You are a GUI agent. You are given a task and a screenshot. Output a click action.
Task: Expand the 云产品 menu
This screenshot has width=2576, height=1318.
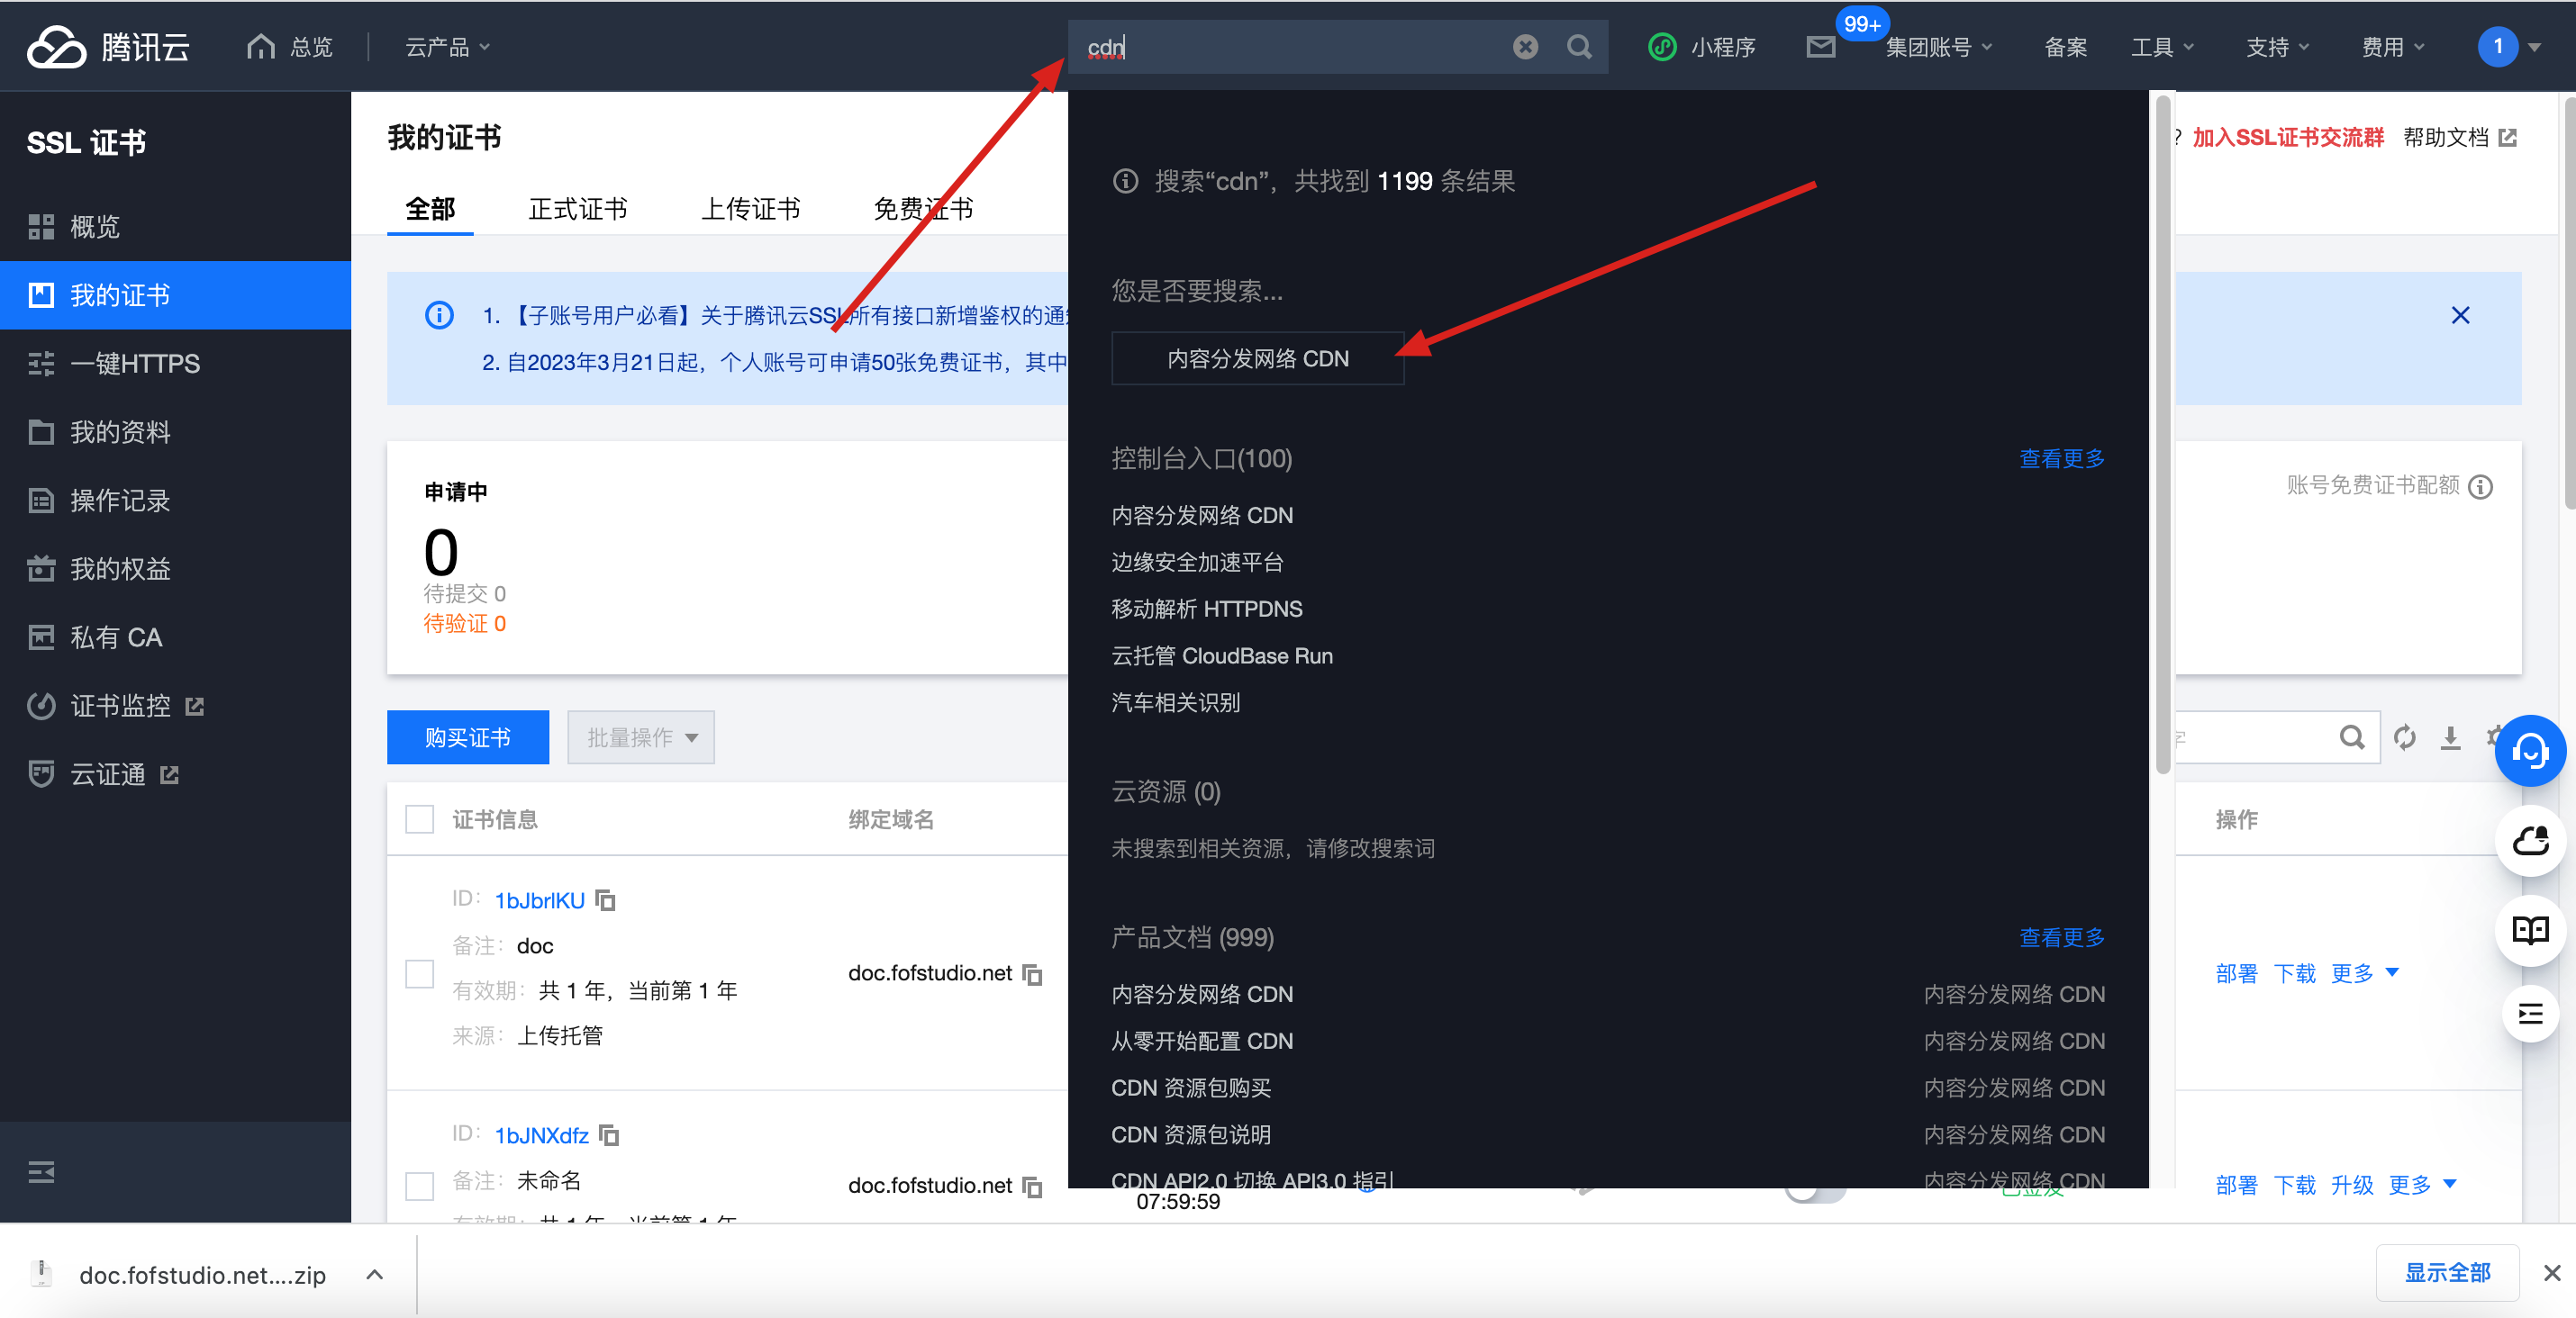pos(447,47)
